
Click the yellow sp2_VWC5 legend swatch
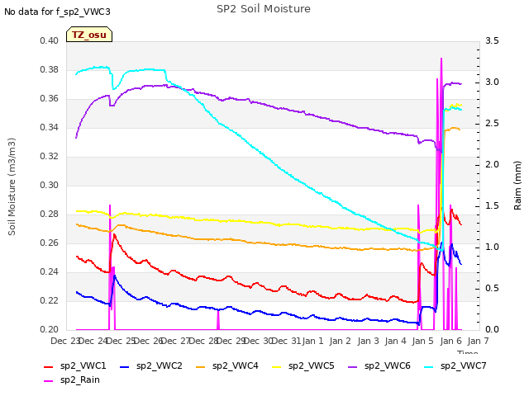click(277, 366)
